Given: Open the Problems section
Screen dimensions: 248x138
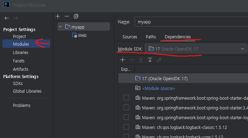Looking at the screenshot, I should point(22,106).
